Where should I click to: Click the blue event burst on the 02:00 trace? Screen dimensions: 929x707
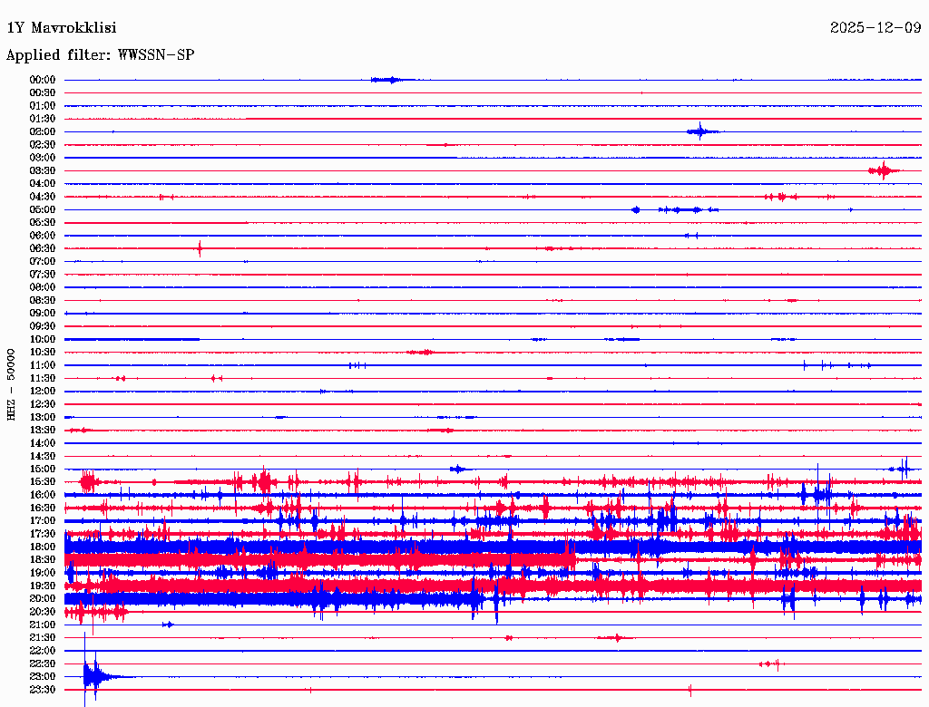click(x=701, y=131)
